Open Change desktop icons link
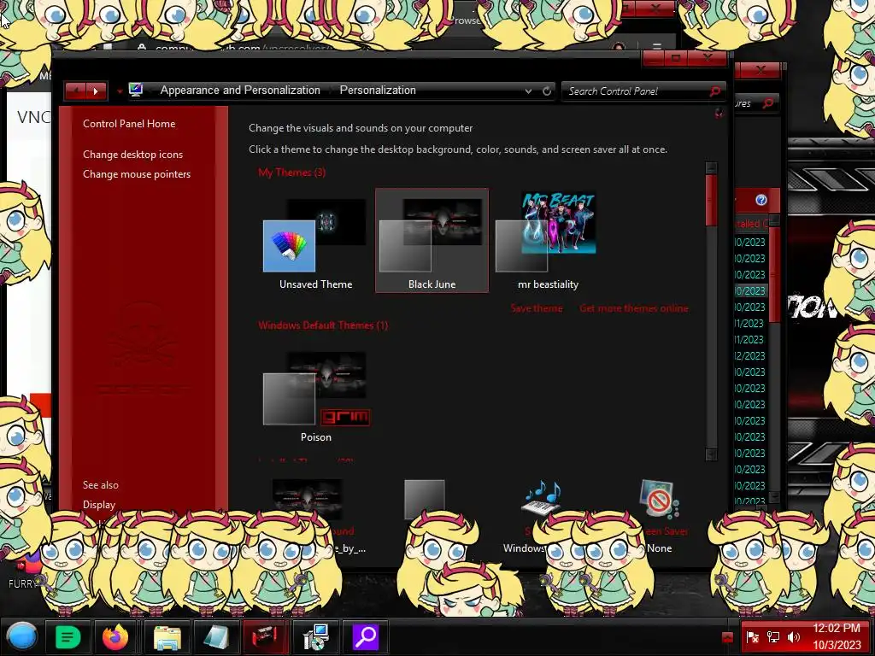The image size is (875, 656). 132,155
